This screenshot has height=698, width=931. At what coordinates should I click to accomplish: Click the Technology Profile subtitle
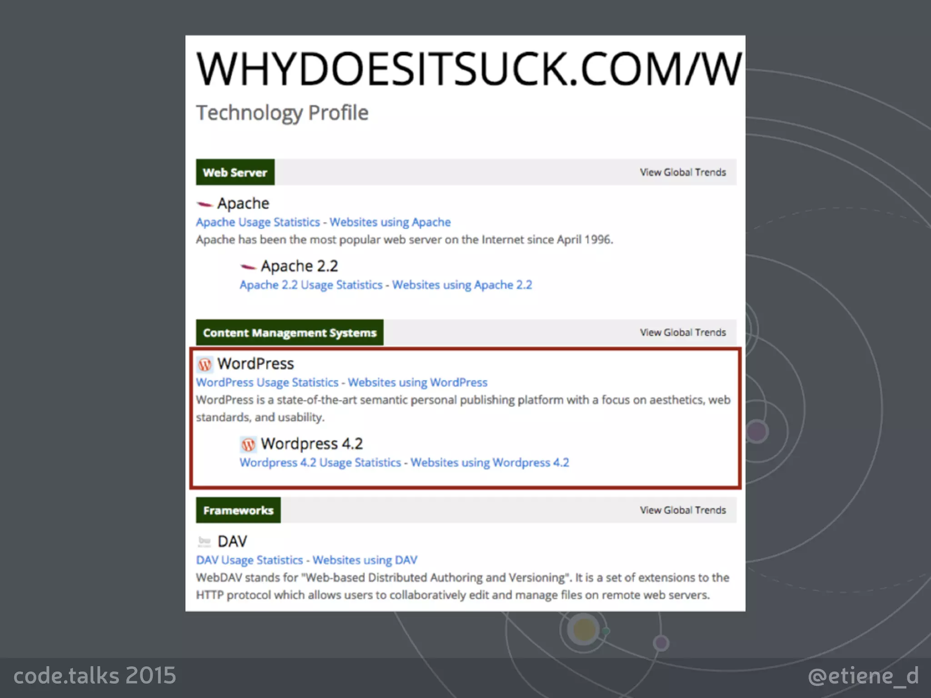(282, 113)
